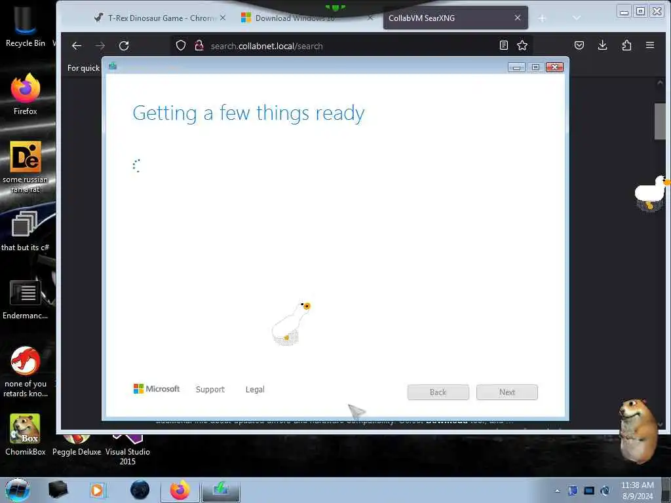The width and height of the screenshot is (671, 503).
Task: Open the media player icon on the taskbar
Action: (98, 490)
